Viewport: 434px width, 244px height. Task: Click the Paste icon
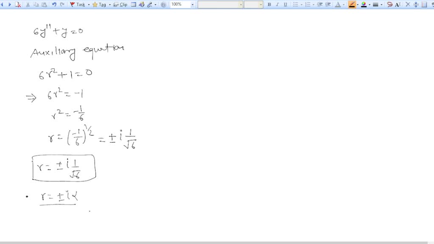click(x=44, y=4)
